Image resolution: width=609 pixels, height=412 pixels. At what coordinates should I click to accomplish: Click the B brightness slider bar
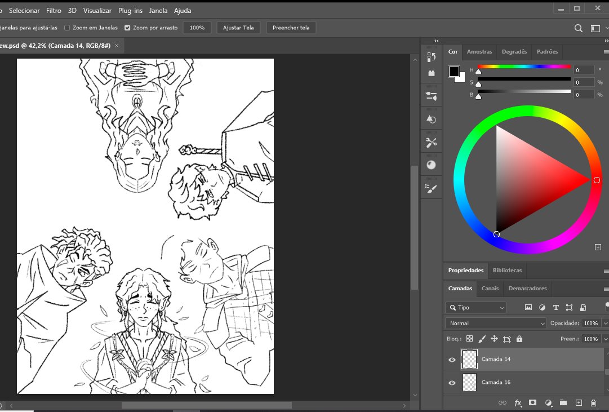pyautogui.click(x=524, y=92)
